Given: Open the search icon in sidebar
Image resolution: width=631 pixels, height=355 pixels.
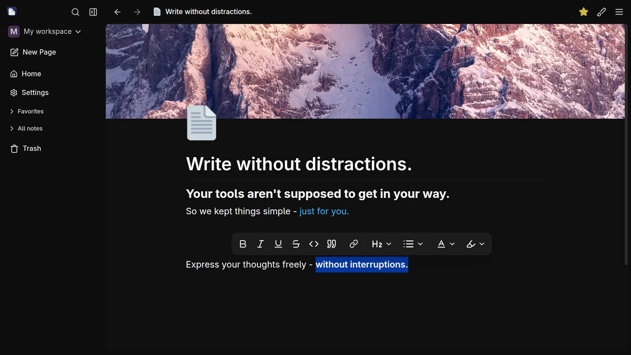Looking at the screenshot, I should point(75,12).
